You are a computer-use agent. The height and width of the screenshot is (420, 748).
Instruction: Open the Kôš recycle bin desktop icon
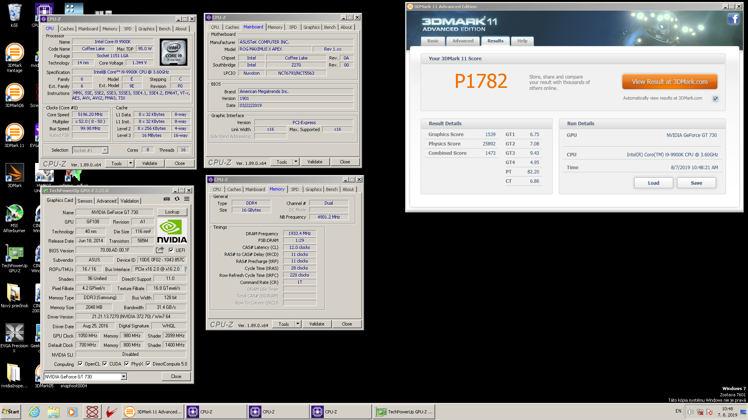pos(14,16)
